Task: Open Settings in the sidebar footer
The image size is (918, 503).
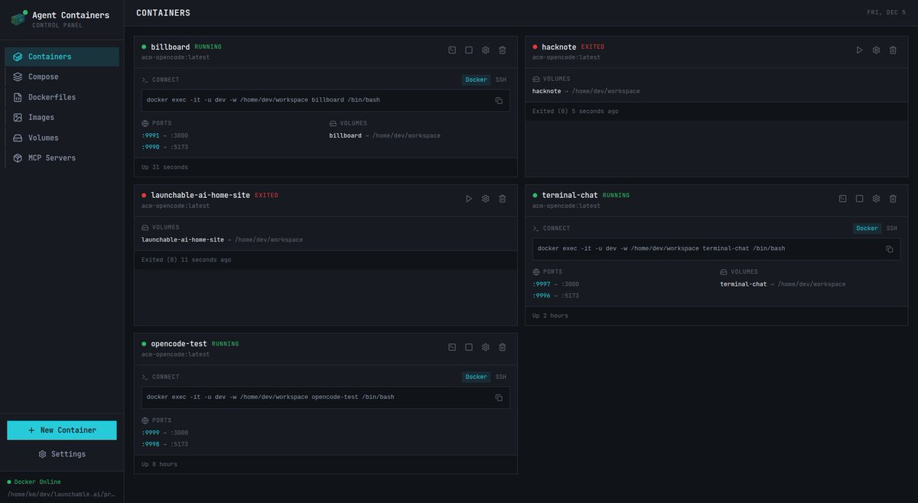Action: tap(62, 454)
